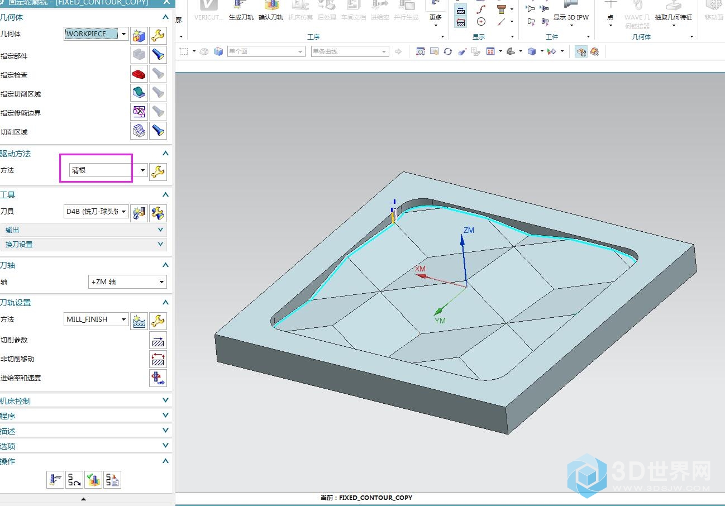This screenshot has width=725, height=506.
Task: Click the List tool path icon
Action: [112, 480]
